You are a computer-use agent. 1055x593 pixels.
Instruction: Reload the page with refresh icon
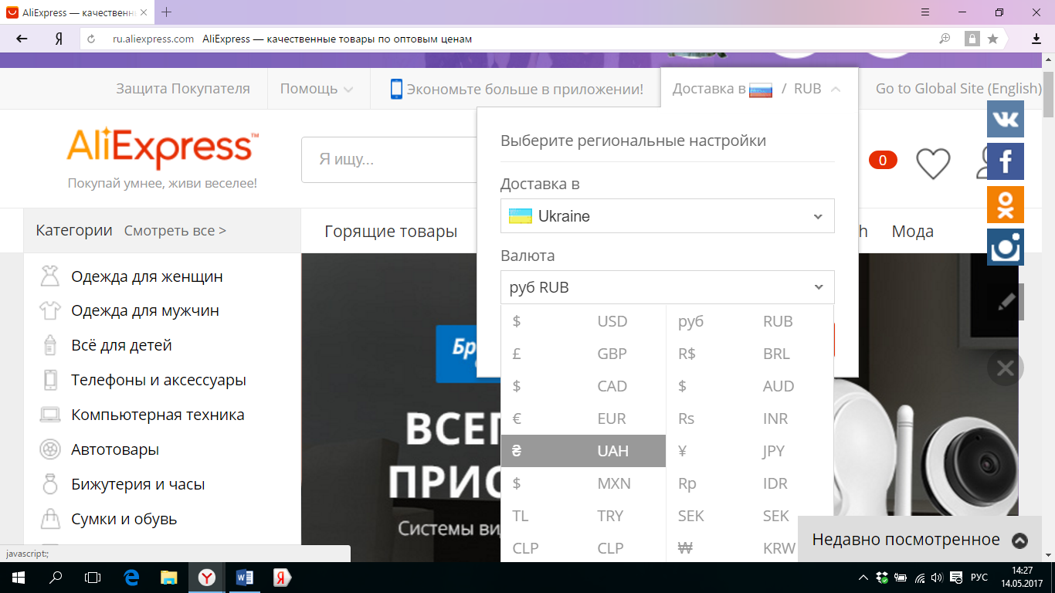coord(91,39)
